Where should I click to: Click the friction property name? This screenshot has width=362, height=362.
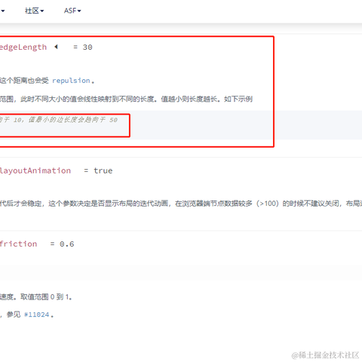(19, 244)
